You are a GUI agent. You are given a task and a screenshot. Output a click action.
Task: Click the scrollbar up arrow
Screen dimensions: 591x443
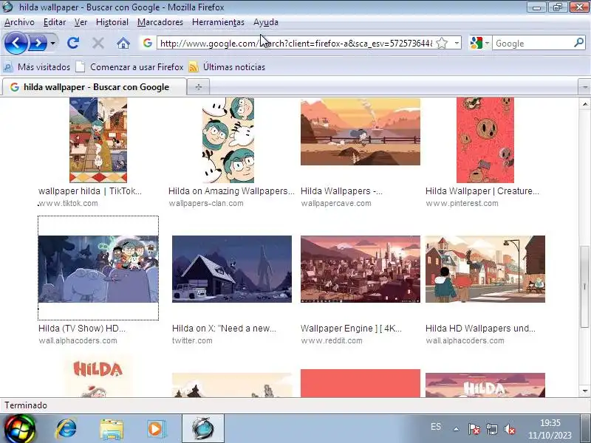pyautogui.click(x=584, y=104)
